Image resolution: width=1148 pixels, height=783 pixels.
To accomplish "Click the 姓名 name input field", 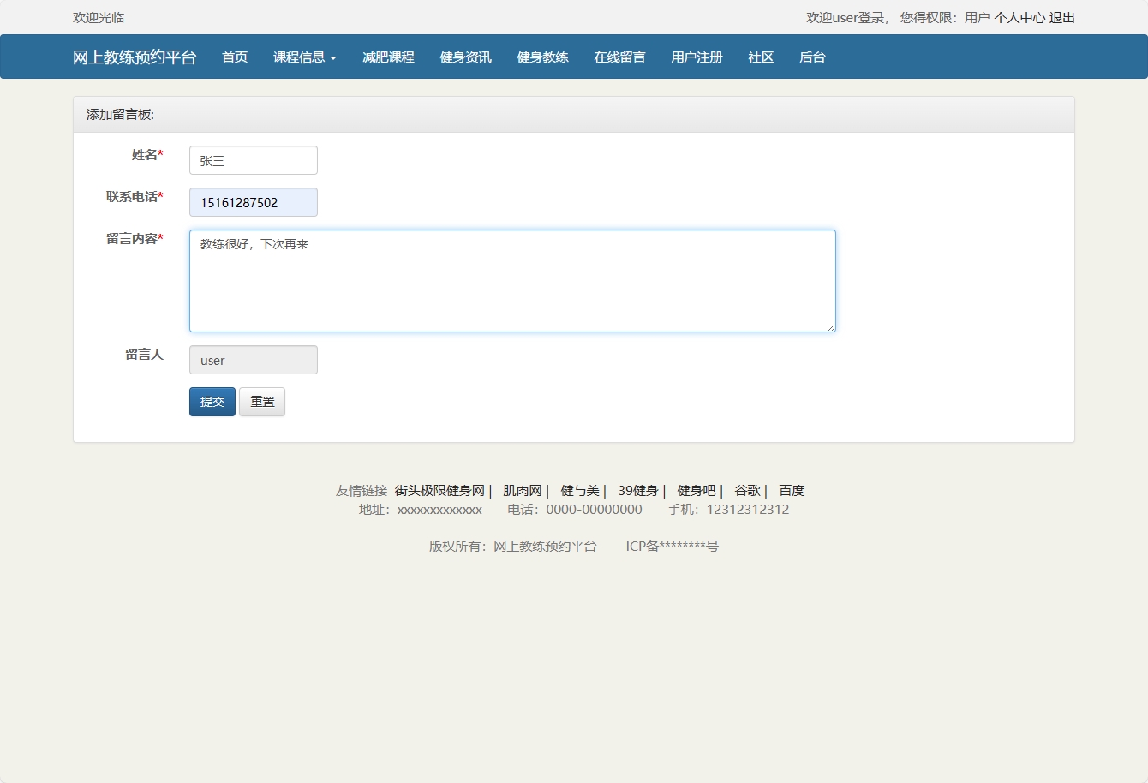I will click(253, 160).
